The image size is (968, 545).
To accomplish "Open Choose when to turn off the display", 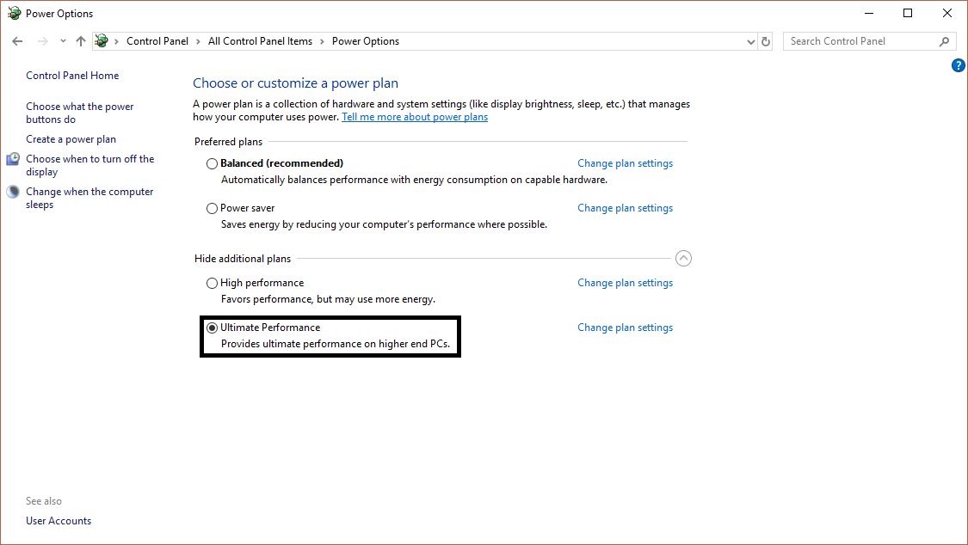I will 90,165.
